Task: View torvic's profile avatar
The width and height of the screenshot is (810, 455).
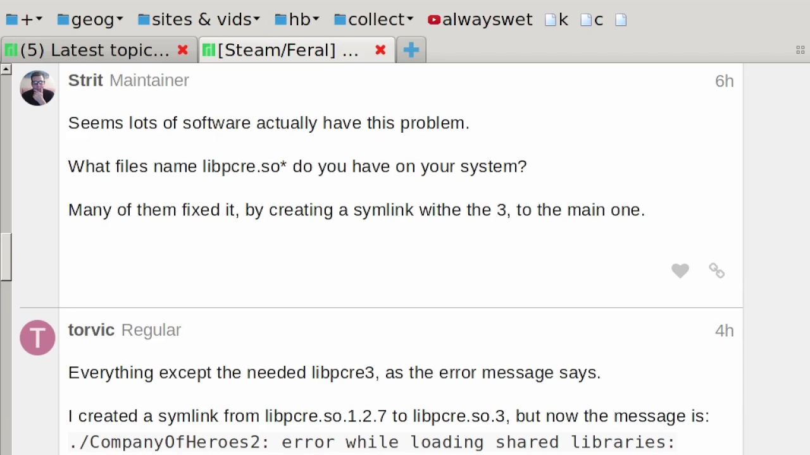Action: (37, 337)
